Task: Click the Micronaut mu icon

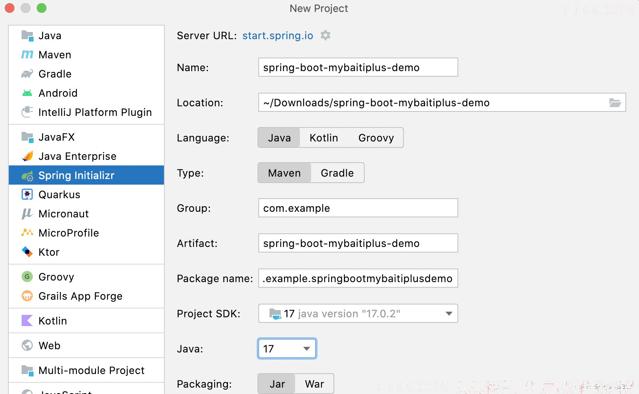Action: pos(27,214)
